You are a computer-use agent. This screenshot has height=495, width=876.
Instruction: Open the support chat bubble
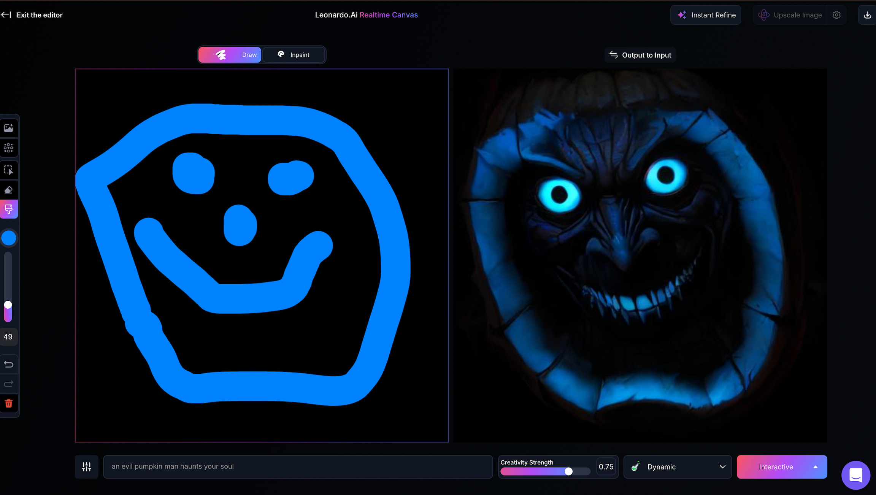point(856,475)
